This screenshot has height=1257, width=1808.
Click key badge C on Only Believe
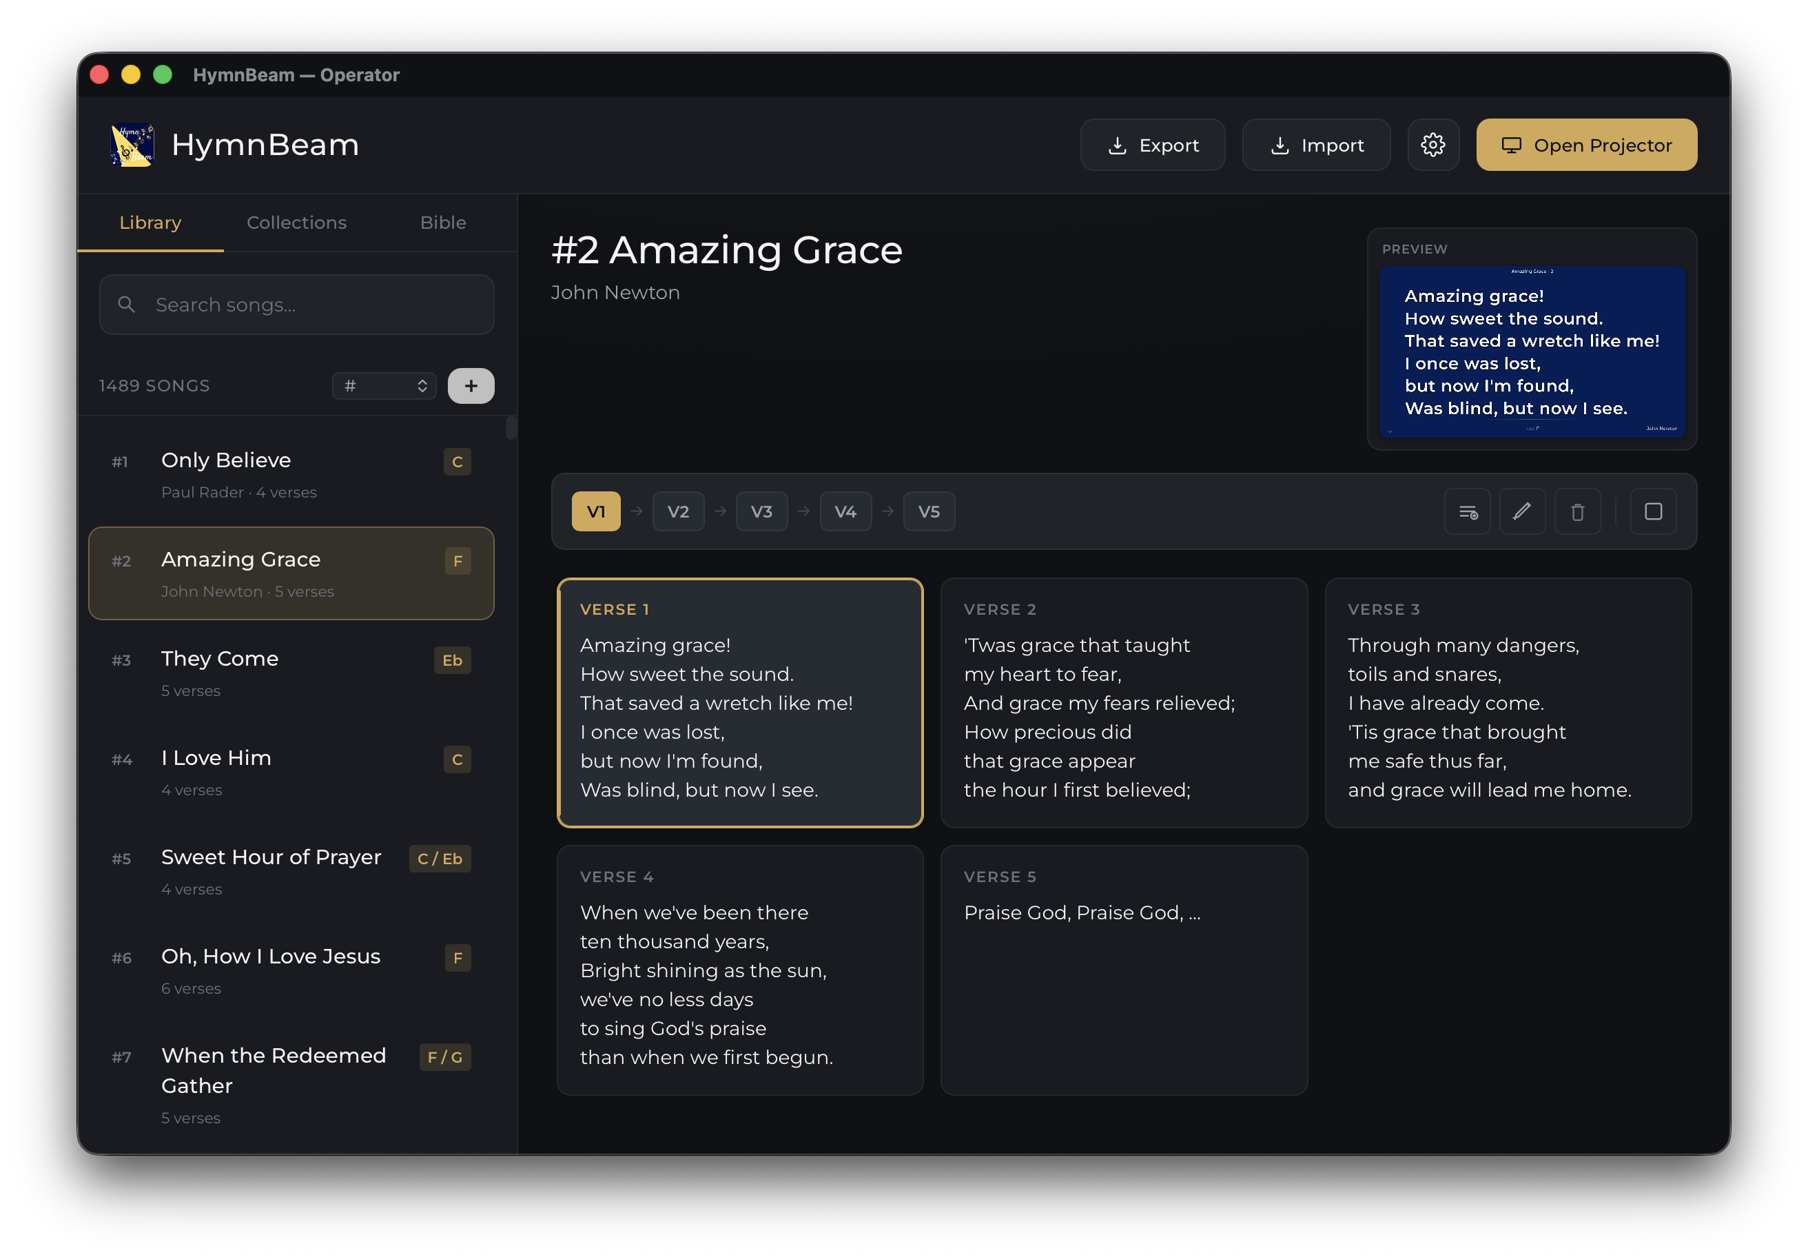[x=458, y=462]
